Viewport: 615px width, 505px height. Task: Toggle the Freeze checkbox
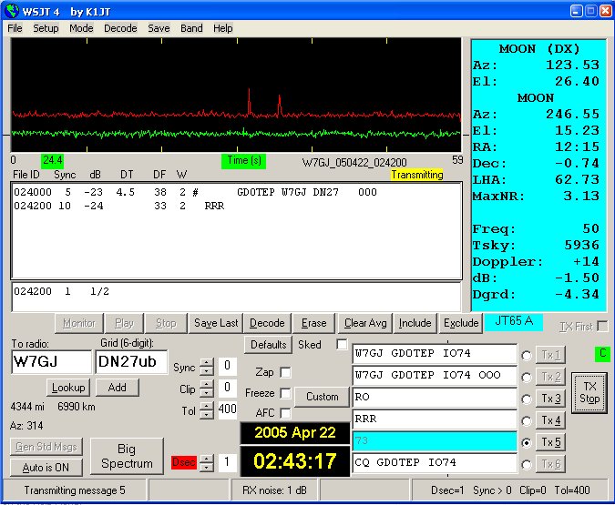286,393
